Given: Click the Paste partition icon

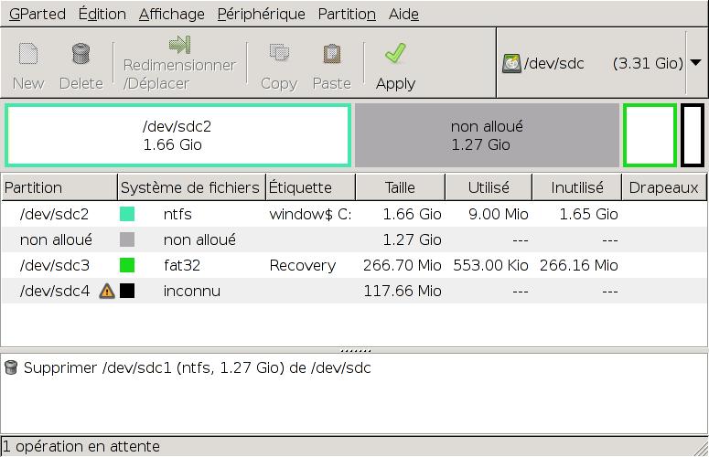Looking at the screenshot, I should tap(331, 55).
